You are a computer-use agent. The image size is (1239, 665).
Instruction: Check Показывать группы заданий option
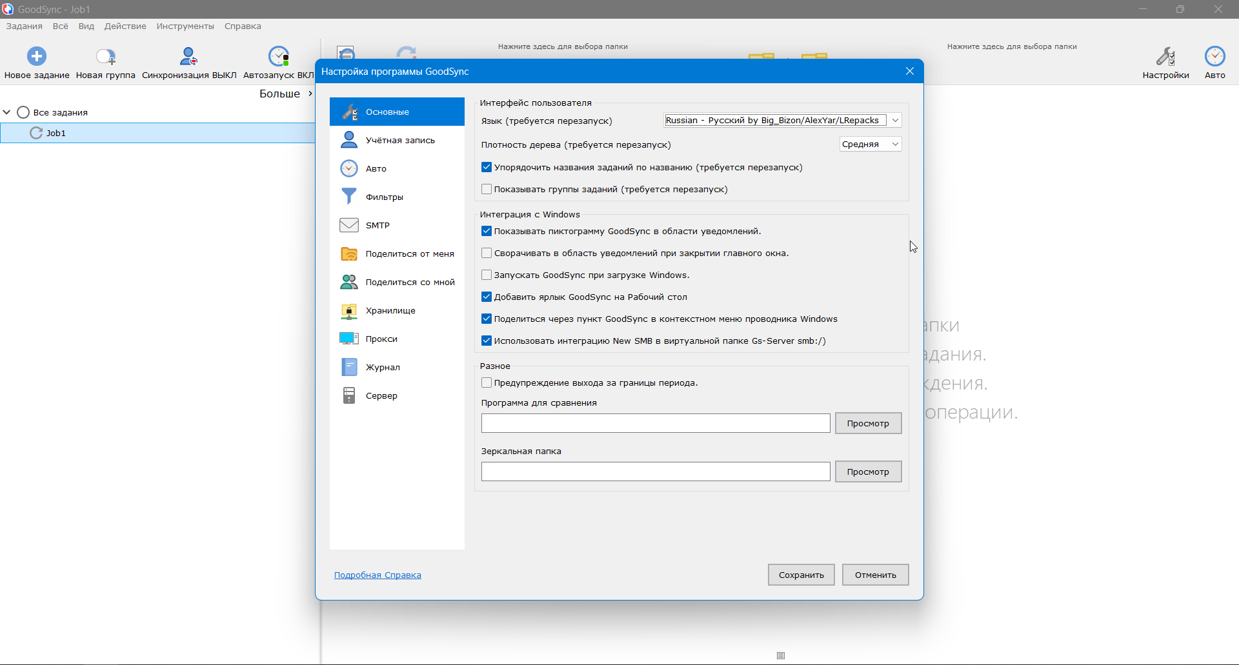coord(487,189)
